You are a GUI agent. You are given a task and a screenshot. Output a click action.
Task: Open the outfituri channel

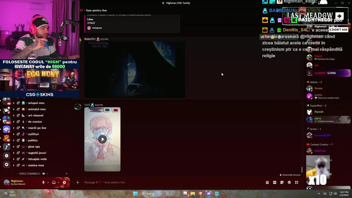(33, 134)
